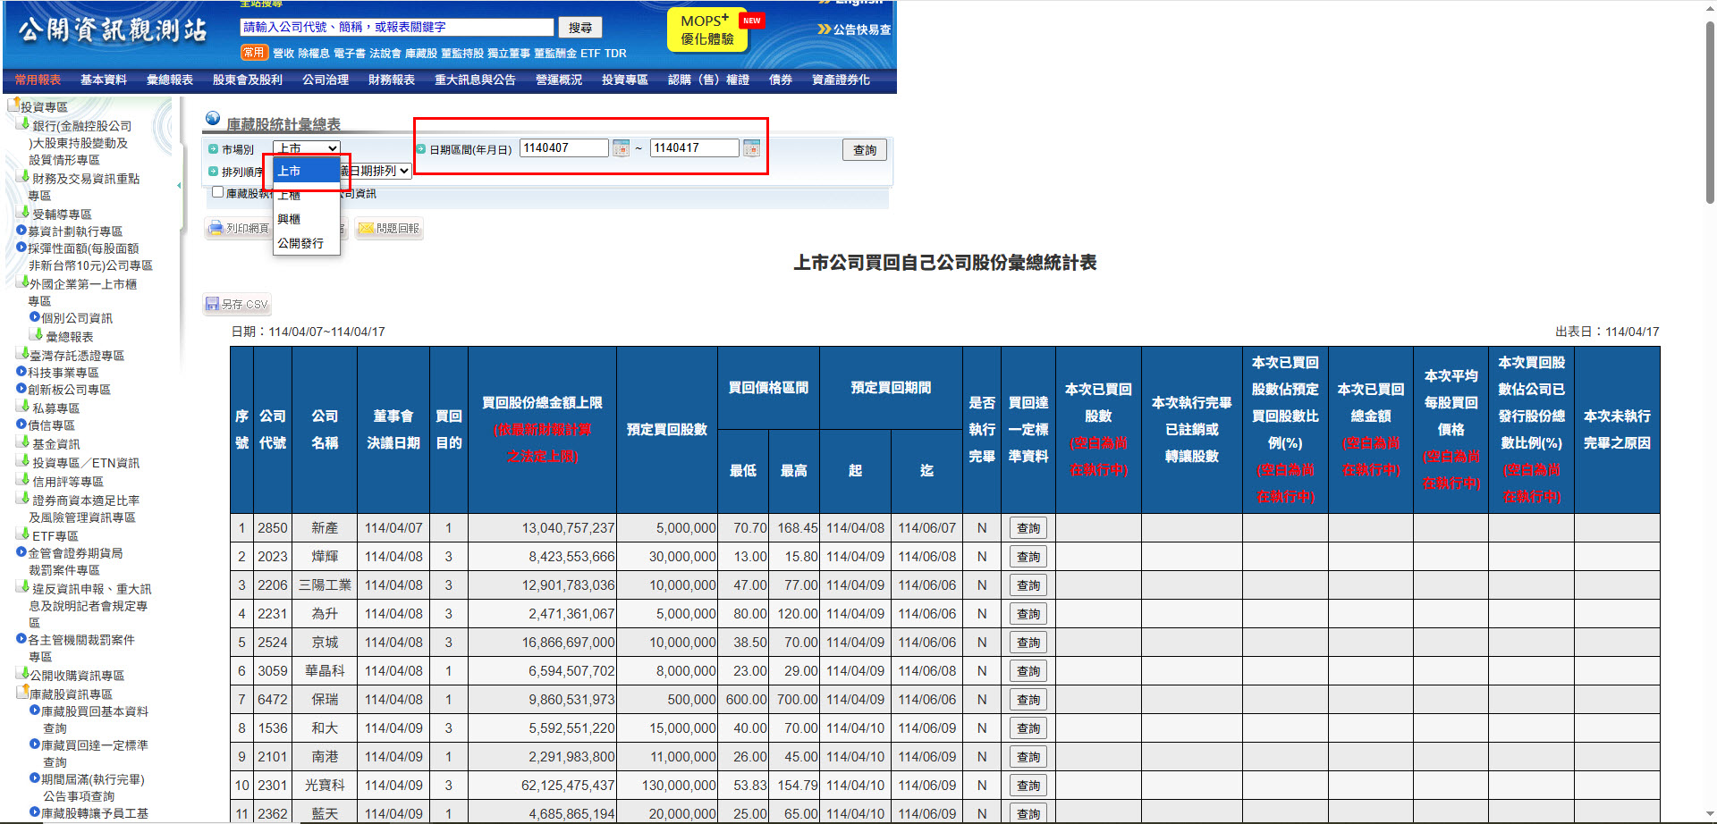
Task: Click the 營收 quick link
Action: (x=283, y=54)
